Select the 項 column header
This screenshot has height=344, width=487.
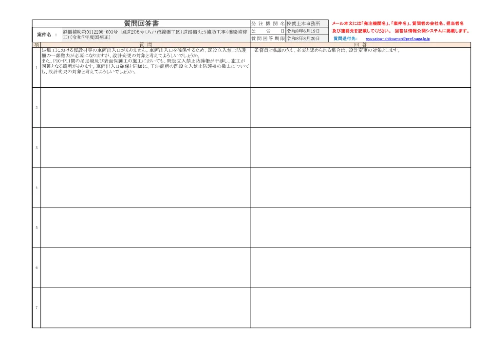pos(37,45)
